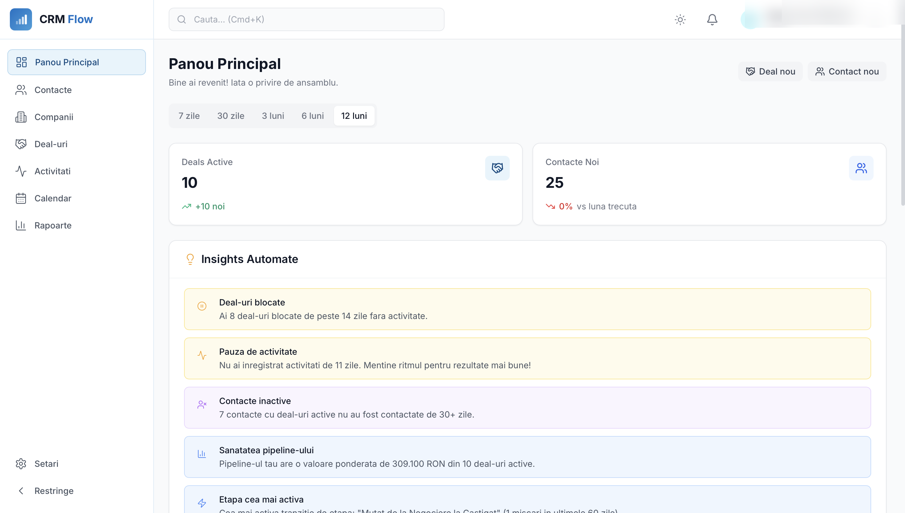Click the Bine ai revenit subtitle text
Image resolution: width=905 pixels, height=513 pixels.
click(253, 83)
